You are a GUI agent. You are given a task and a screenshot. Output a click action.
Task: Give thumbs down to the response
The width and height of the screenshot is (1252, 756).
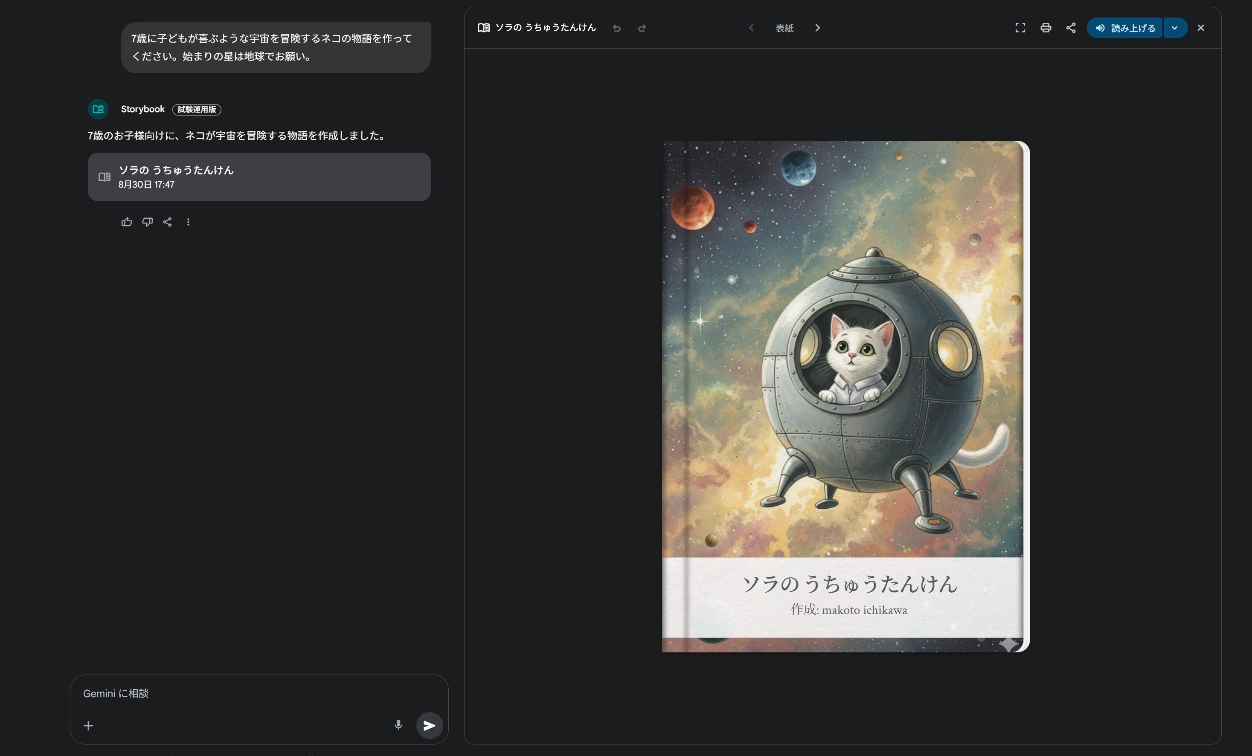click(147, 222)
